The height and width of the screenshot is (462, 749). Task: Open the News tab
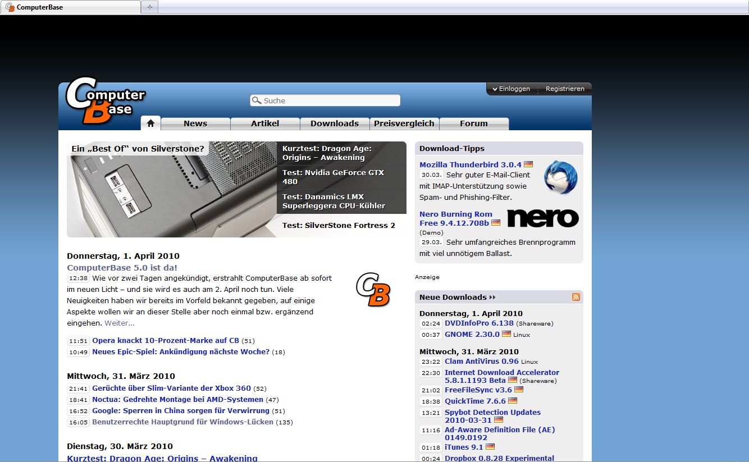coord(195,123)
